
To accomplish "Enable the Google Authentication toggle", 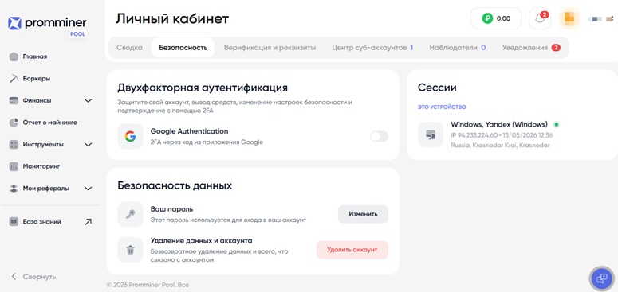I will (x=379, y=136).
